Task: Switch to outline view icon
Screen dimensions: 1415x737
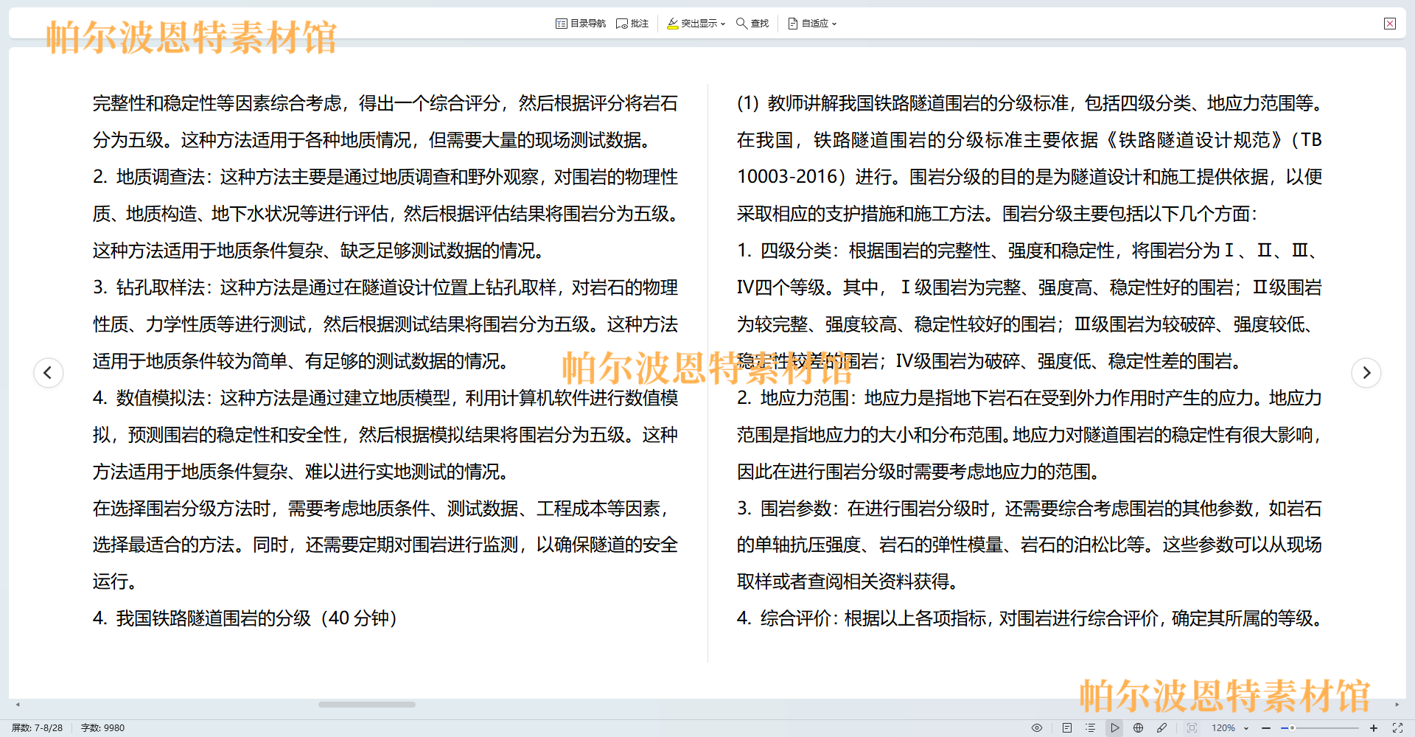Action: pyautogui.click(x=1091, y=728)
